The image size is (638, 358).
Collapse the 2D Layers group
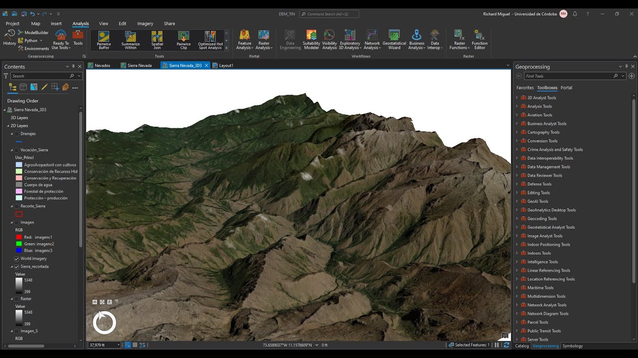click(x=8, y=126)
